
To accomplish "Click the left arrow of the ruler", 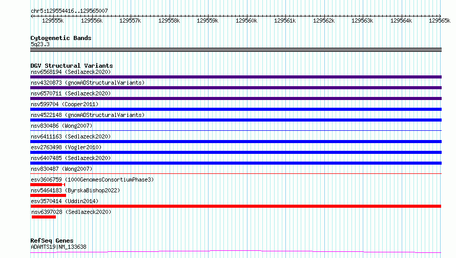I will point(32,16).
